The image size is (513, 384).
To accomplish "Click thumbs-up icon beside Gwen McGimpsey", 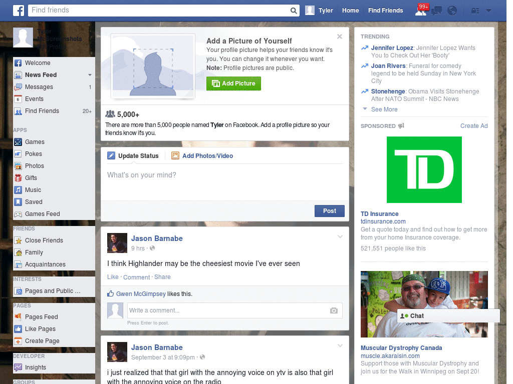I will pyautogui.click(x=111, y=293).
